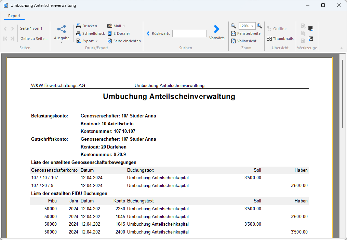Screen dimensions: 347x240
Task: Click the Jahr column header
Action: point(74,201)
